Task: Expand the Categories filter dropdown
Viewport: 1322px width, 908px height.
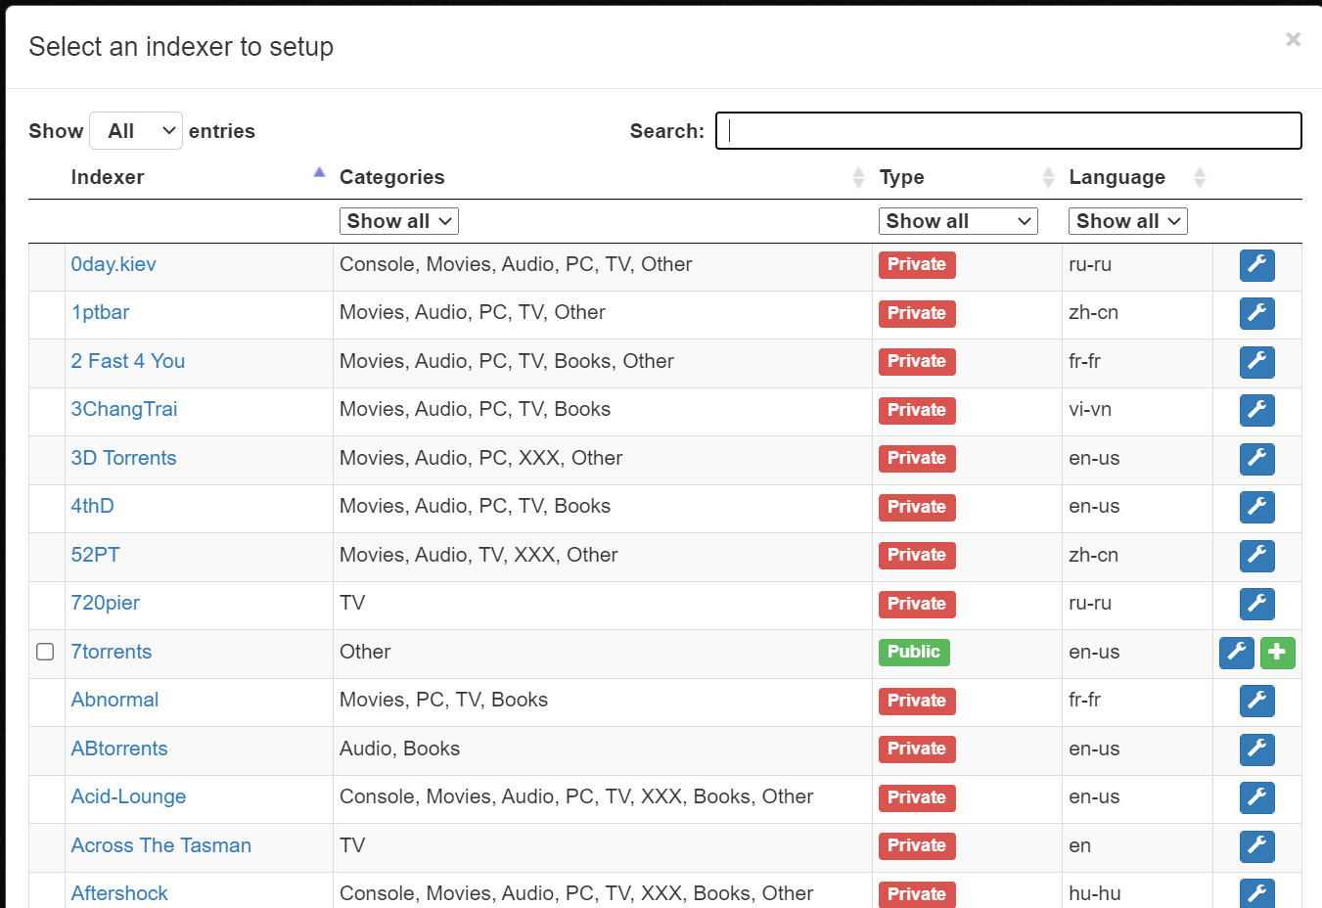Action: coord(398,221)
